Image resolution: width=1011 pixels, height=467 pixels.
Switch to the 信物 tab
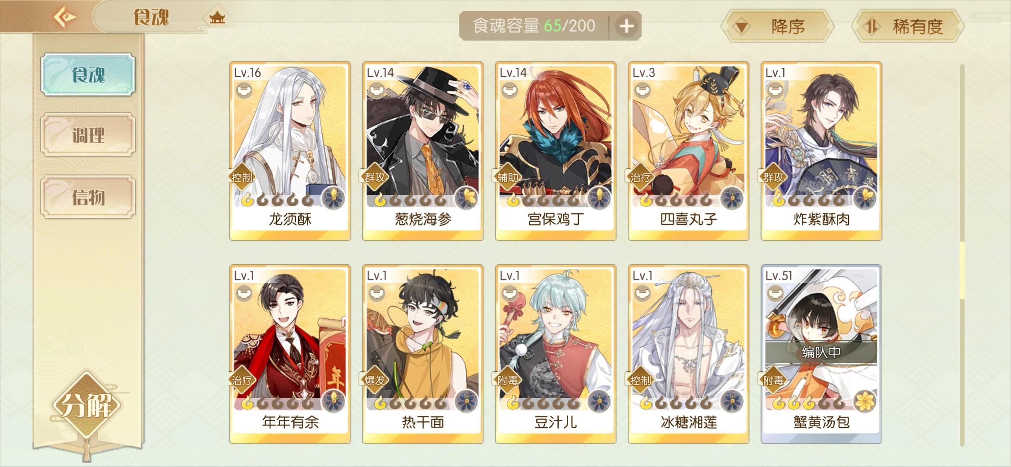(x=88, y=197)
